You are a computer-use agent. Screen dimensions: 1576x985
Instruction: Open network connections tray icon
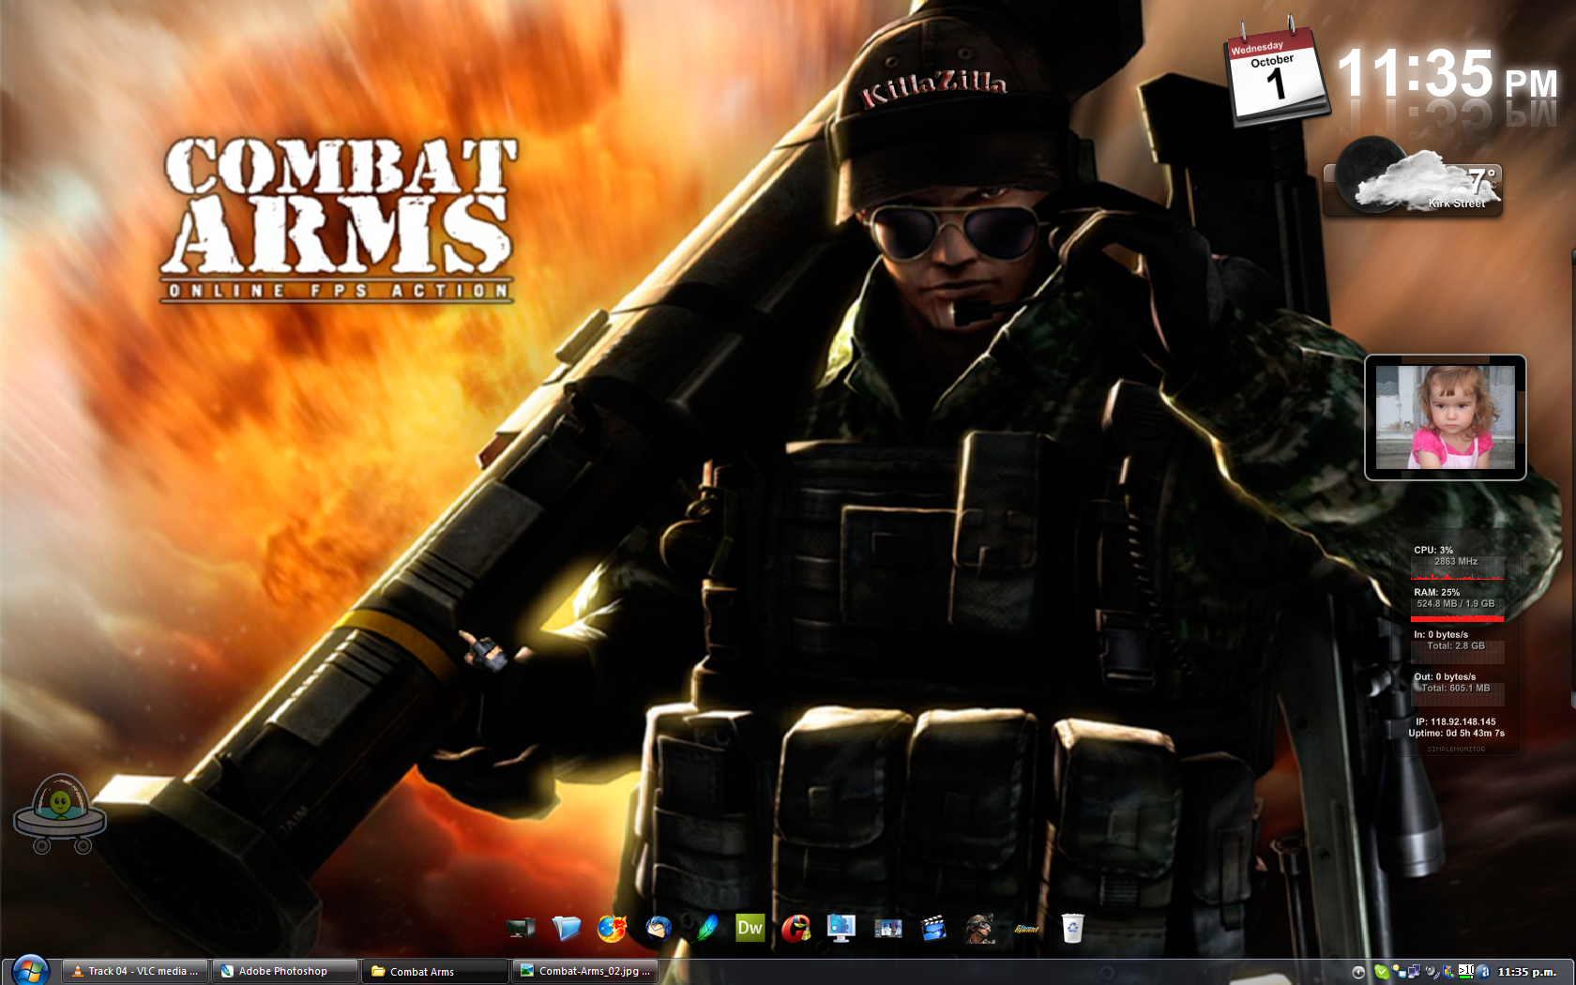point(1414,972)
